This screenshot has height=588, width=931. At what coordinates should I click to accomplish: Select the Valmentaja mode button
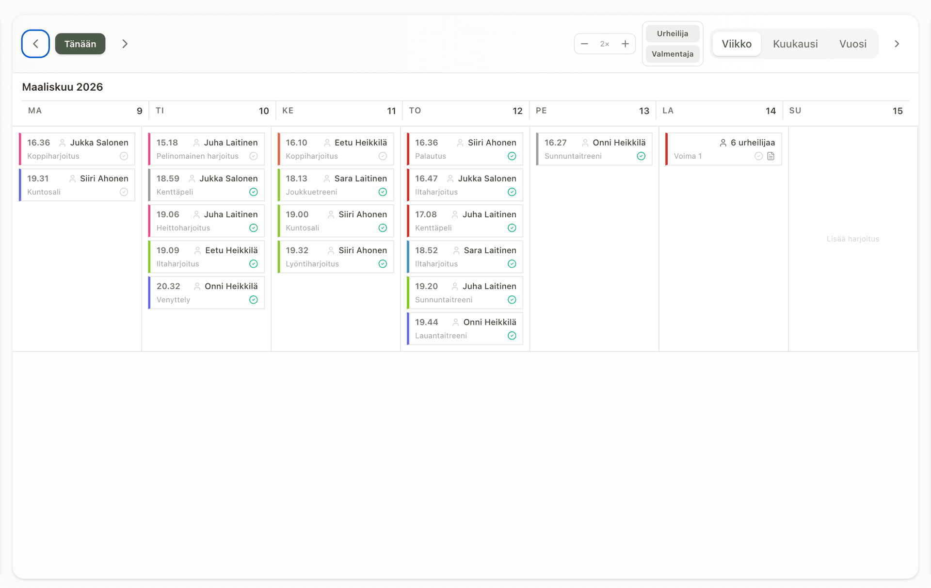[672, 54]
